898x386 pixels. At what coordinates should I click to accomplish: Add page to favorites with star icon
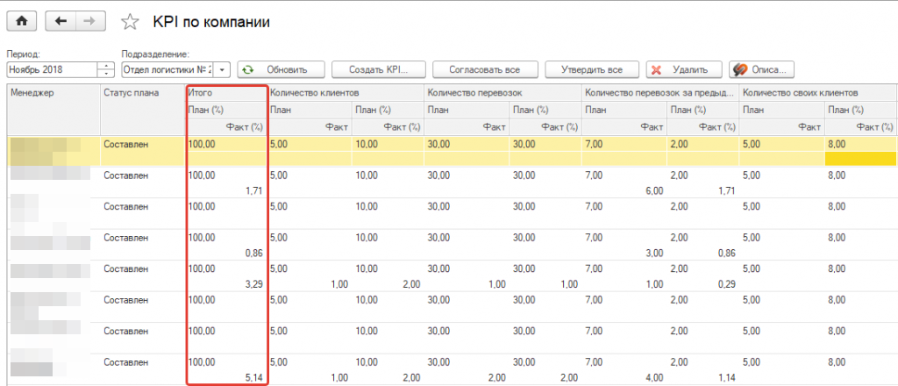pyautogui.click(x=131, y=22)
